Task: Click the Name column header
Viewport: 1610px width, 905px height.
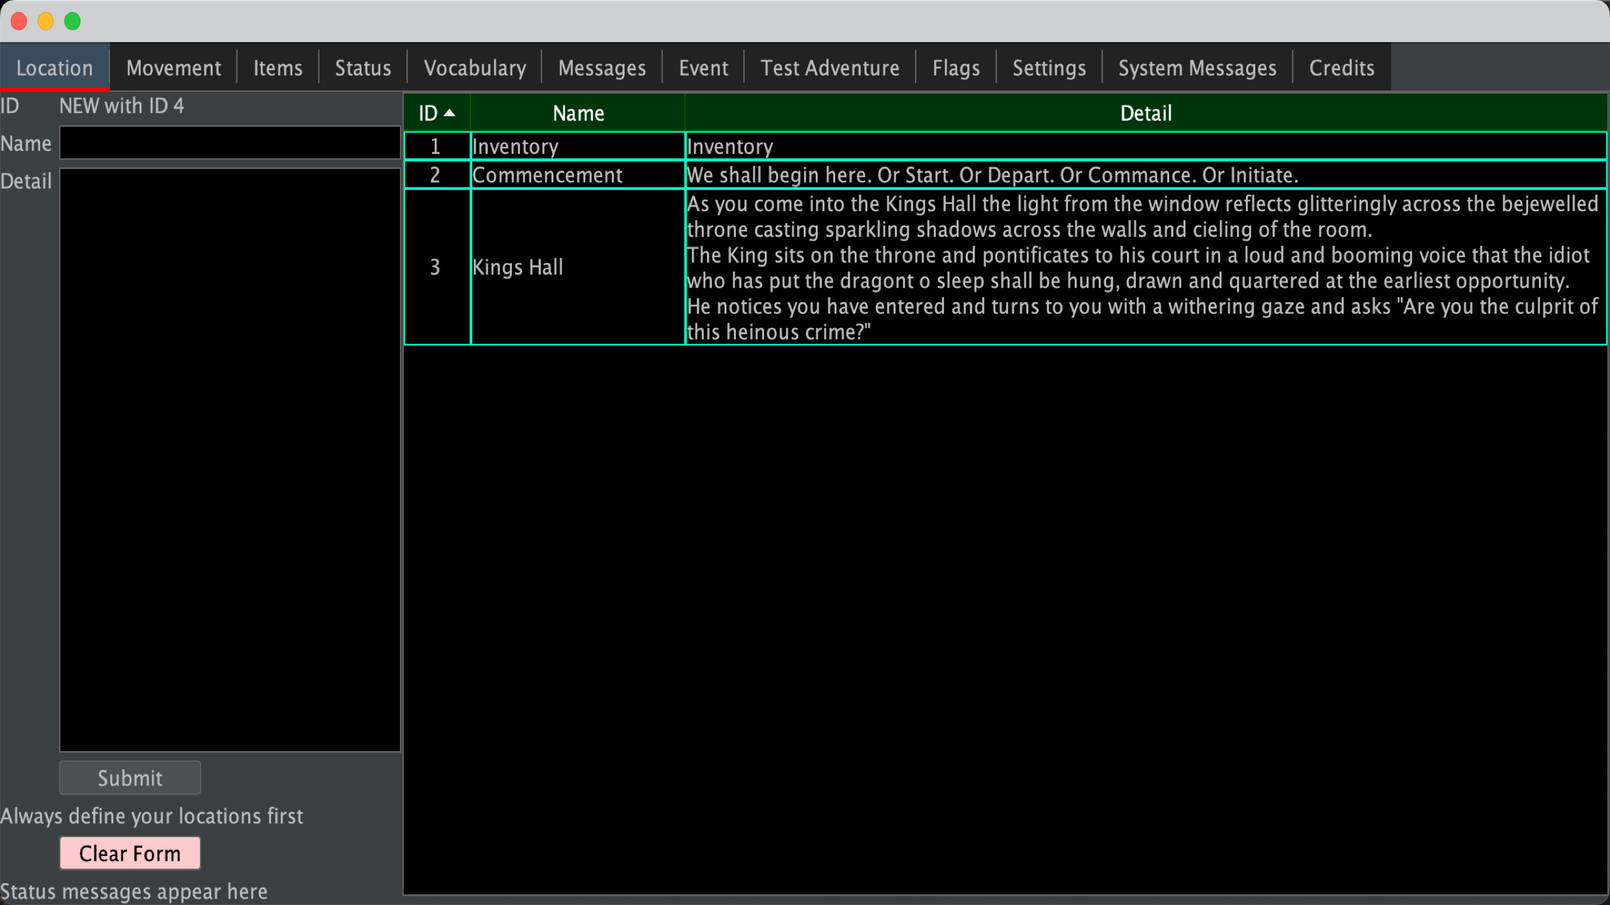Action: pyautogui.click(x=577, y=112)
